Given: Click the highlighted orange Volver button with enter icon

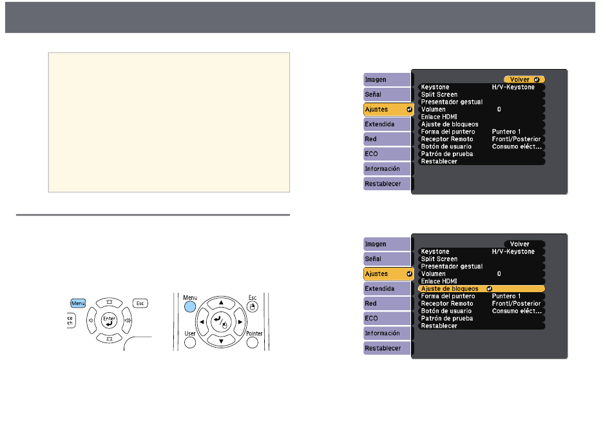Looking at the screenshot, I should click(524, 79).
